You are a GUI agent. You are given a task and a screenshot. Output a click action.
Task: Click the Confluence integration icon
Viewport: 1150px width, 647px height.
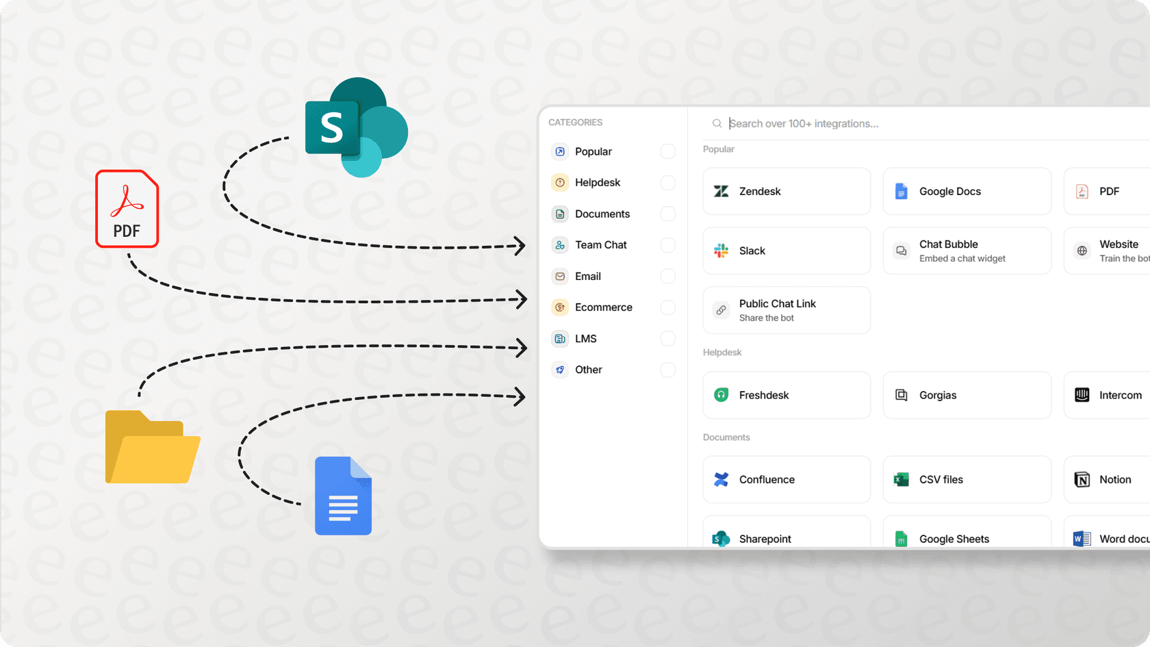point(720,479)
